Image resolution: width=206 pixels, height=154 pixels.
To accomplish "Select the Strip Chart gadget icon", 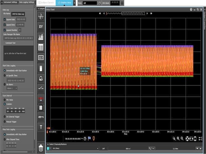I will 41,16.
